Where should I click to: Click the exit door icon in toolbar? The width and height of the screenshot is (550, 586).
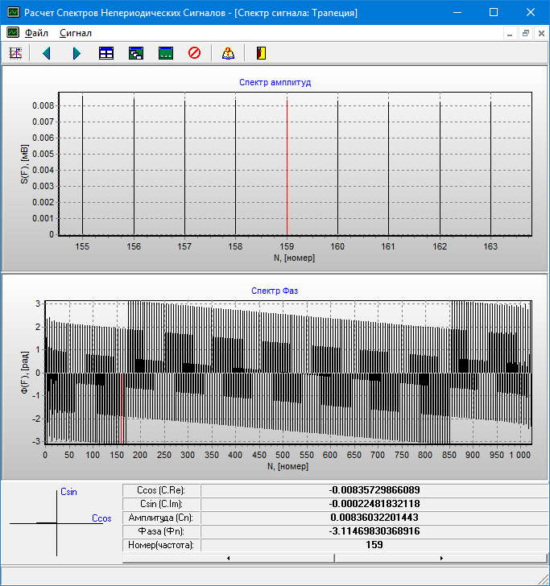click(260, 53)
